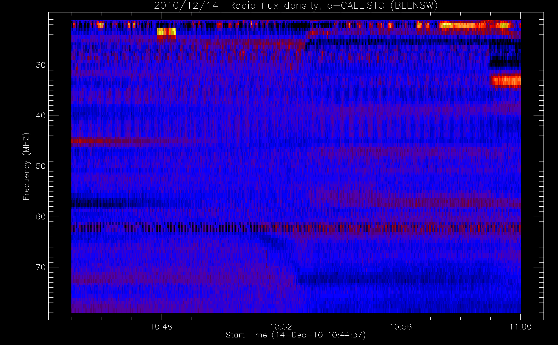Click the 40 frequency tick label
This screenshot has width=558, height=345.
(x=41, y=116)
